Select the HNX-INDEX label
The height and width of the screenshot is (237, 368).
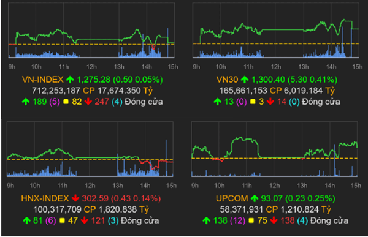[x=45, y=198]
